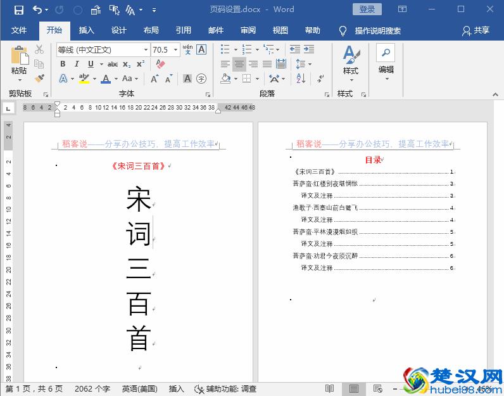Switch to Web Layout view in status bar

coord(377,388)
